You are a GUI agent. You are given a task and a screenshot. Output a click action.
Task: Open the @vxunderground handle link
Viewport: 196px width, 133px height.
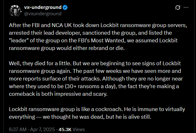(43, 14)
